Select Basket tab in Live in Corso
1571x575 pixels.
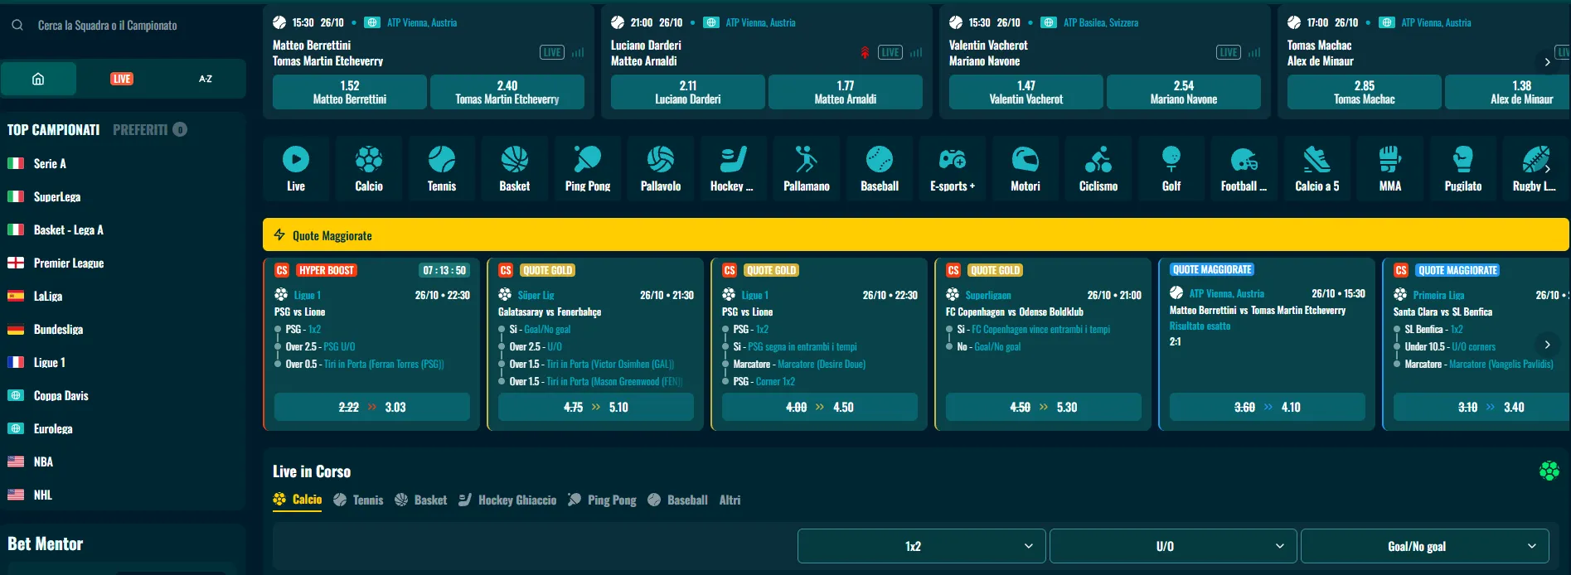pos(421,500)
